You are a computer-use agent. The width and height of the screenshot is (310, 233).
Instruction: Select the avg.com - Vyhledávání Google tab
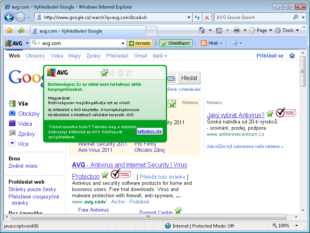coord(88,31)
